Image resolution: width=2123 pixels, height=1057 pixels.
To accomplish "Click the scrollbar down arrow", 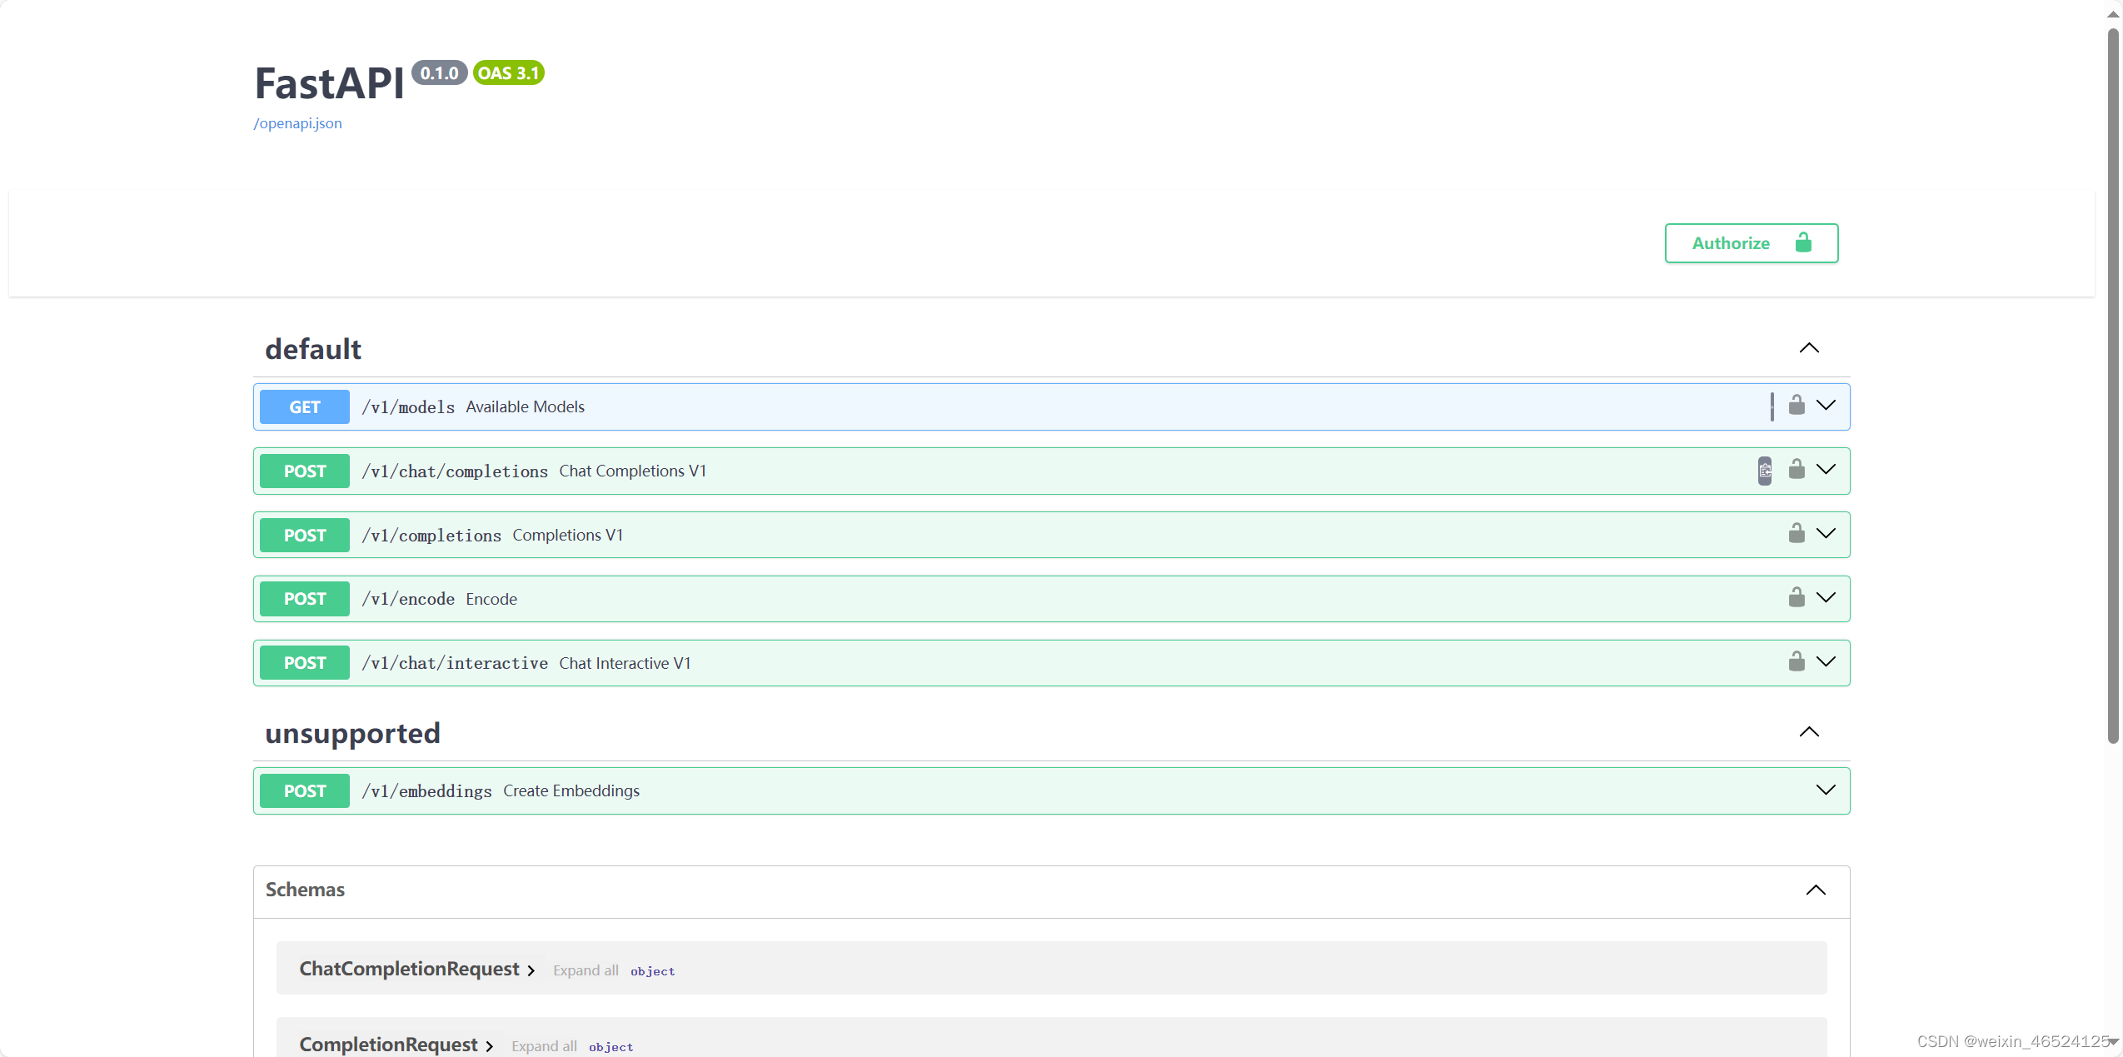I will tap(2113, 1042).
